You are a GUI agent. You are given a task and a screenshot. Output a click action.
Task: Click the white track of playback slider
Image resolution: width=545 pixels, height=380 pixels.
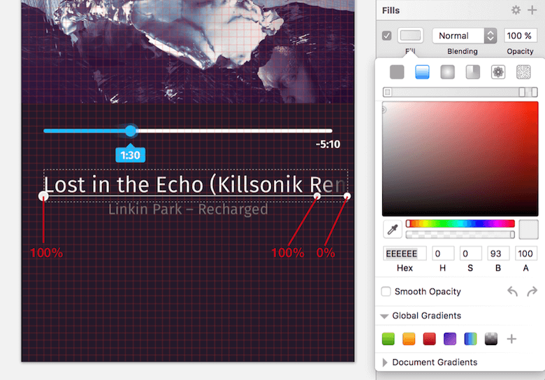pyautogui.click(x=235, y=131)
